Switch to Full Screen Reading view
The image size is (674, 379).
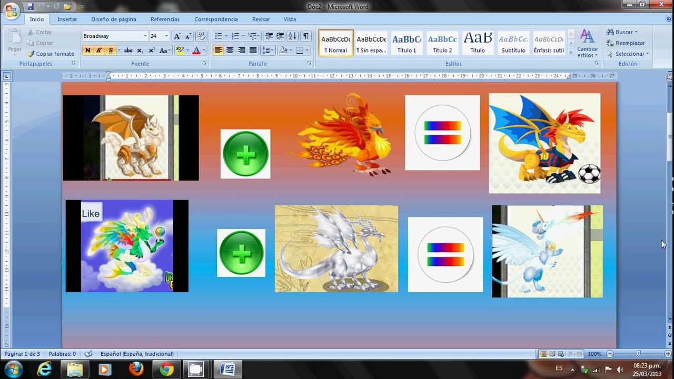tap(552, 354)
